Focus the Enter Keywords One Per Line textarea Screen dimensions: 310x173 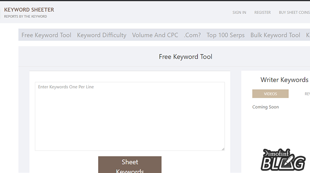click(130, 116)
